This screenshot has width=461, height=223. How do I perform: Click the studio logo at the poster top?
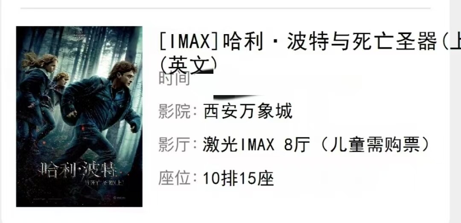point(79,32)
